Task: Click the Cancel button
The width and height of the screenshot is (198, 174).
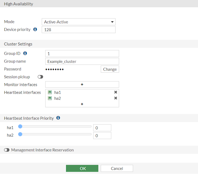Action: click(117, 168)
